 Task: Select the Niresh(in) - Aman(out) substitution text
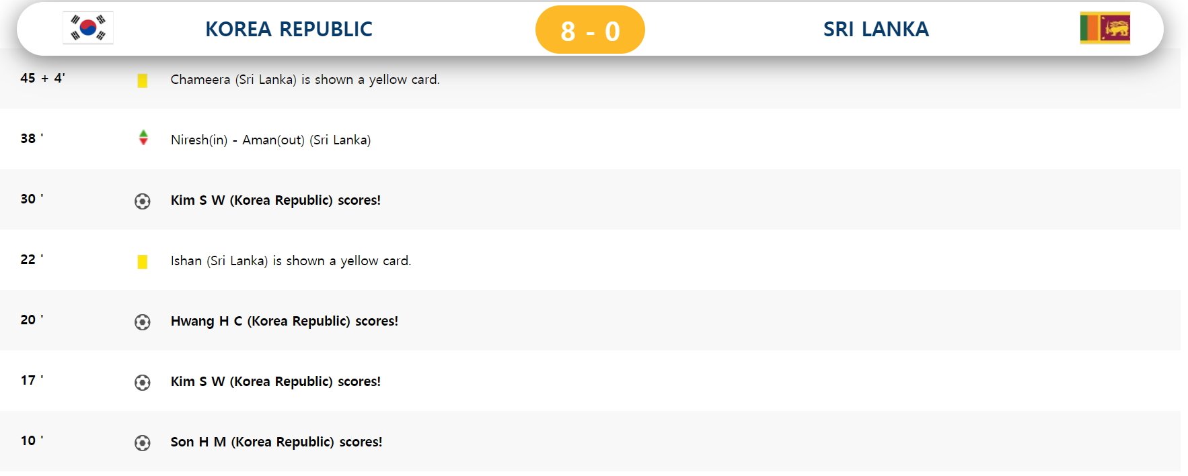270,140
